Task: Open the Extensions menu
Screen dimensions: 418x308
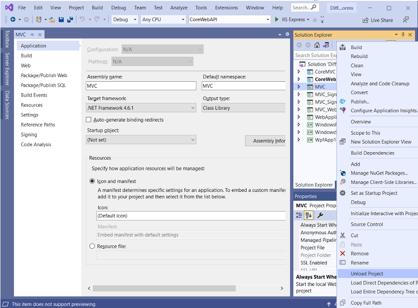Action: (x=226, y=8)
